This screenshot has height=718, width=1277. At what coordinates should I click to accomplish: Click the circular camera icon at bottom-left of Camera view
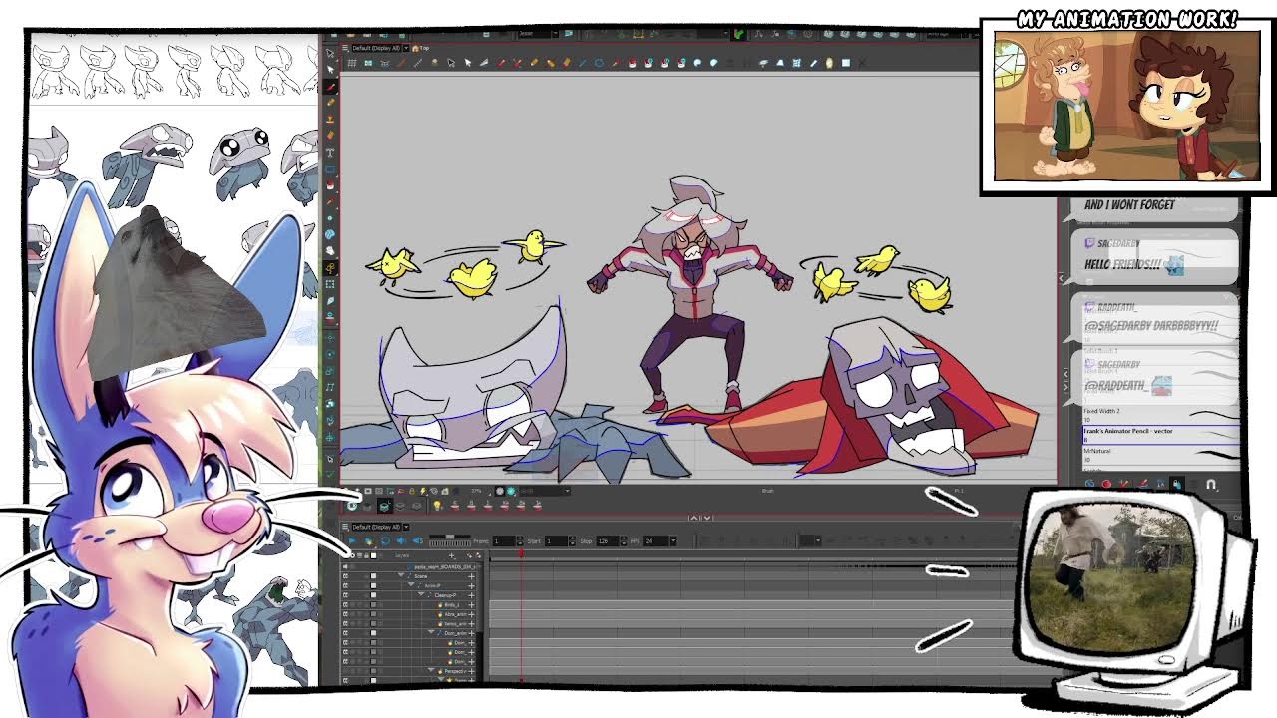tap(351, 506)
